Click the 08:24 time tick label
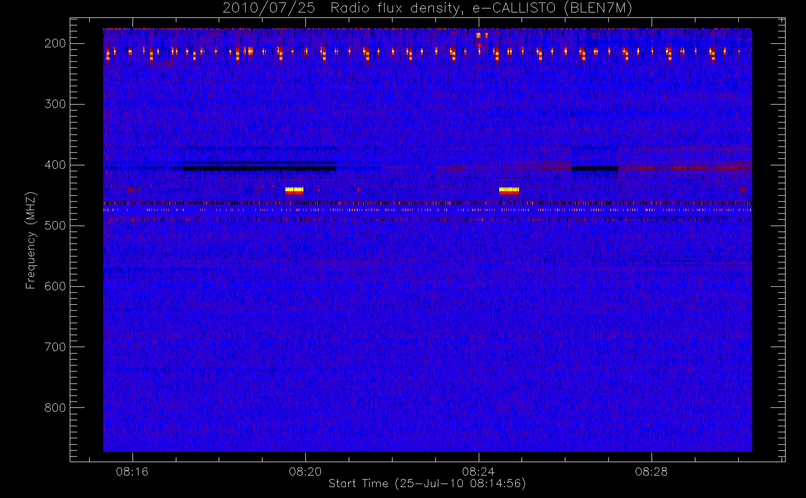 (x=478, y=472)
